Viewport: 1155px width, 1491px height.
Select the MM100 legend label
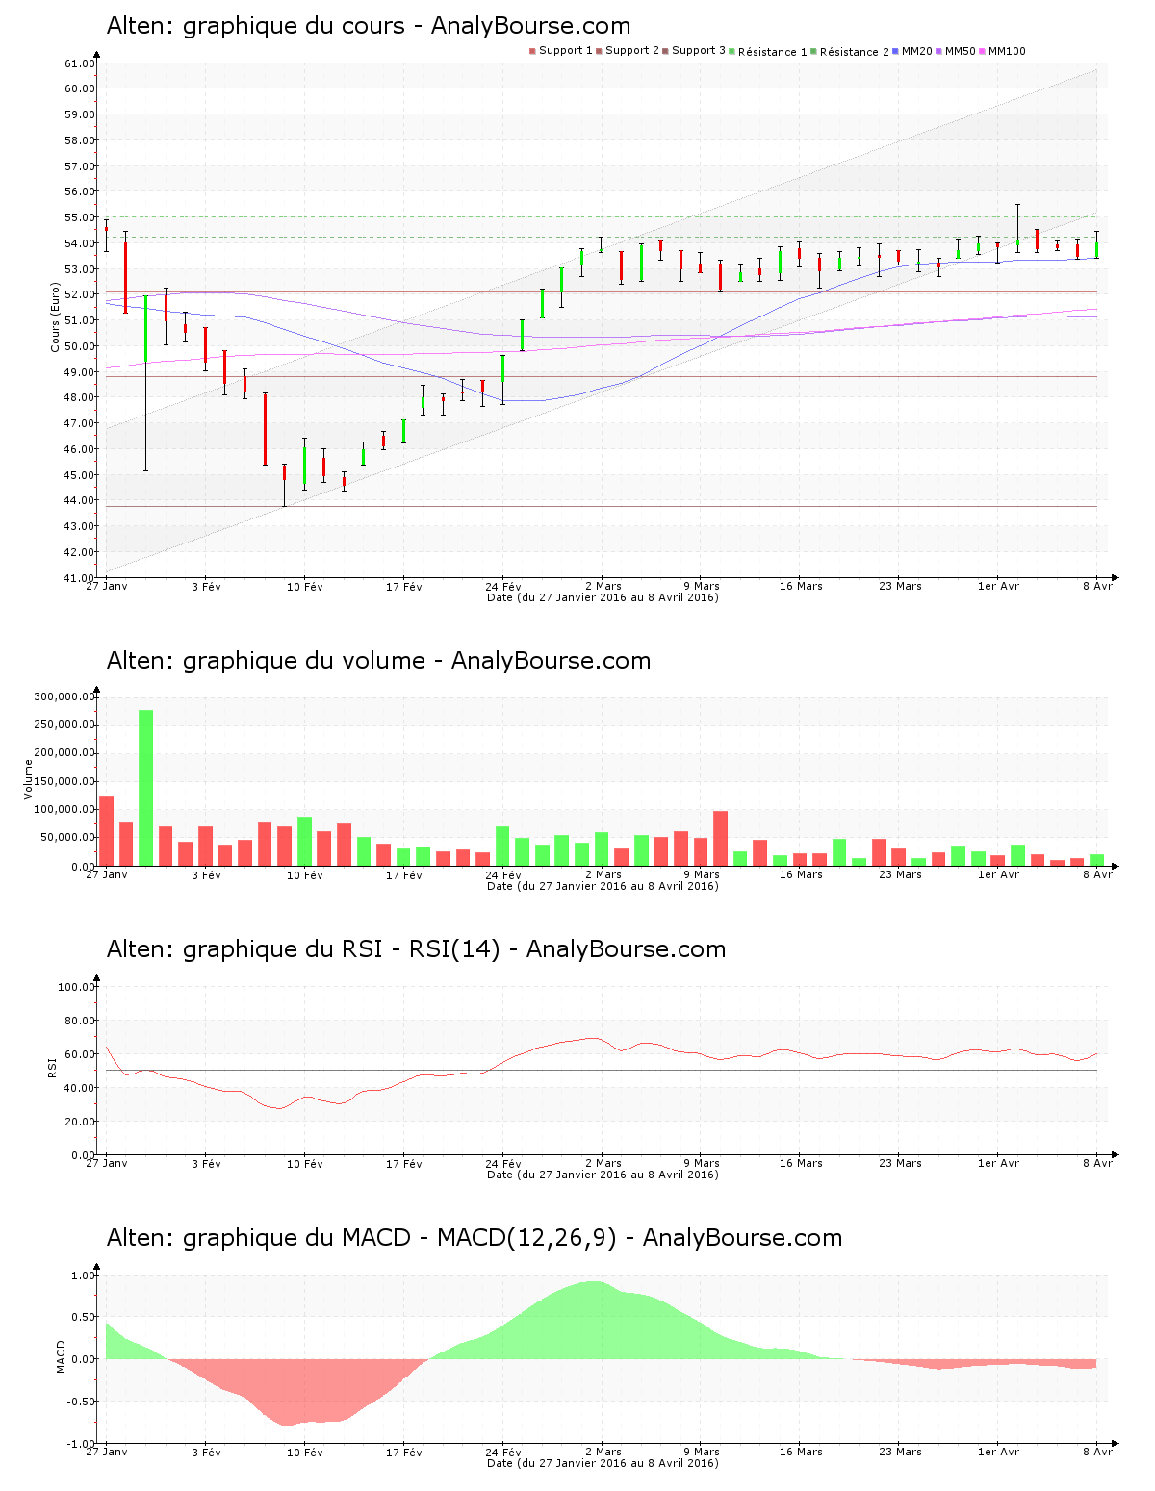(x=1008, y=51)
